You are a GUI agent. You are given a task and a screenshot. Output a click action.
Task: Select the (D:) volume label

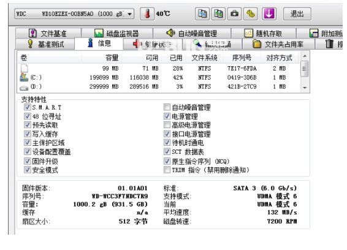pos(36,86)
